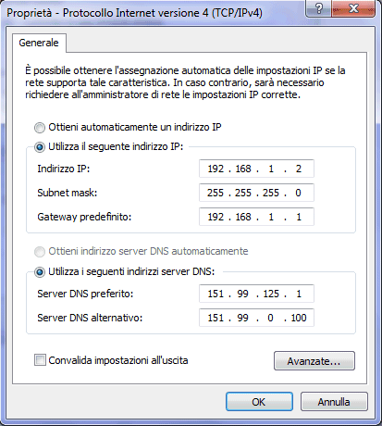Screen dimensions: 382x426
Task: Click first octet 255 of Subnet mask
Action: pos(216,193)
